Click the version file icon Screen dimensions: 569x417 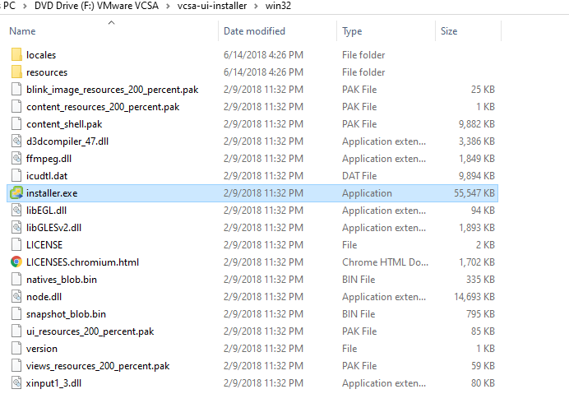[16, 349]
